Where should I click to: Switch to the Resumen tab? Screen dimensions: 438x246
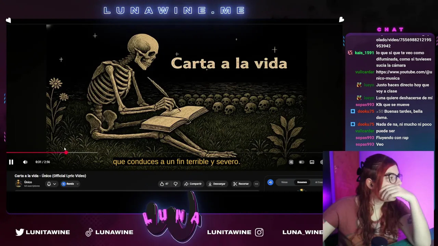pos(302,182)
